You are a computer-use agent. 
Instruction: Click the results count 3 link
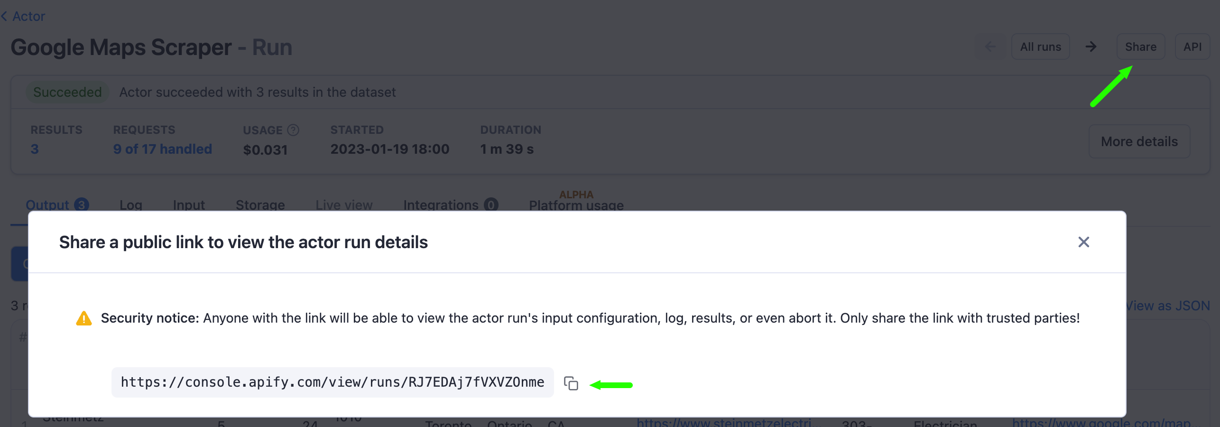[35, 149]
